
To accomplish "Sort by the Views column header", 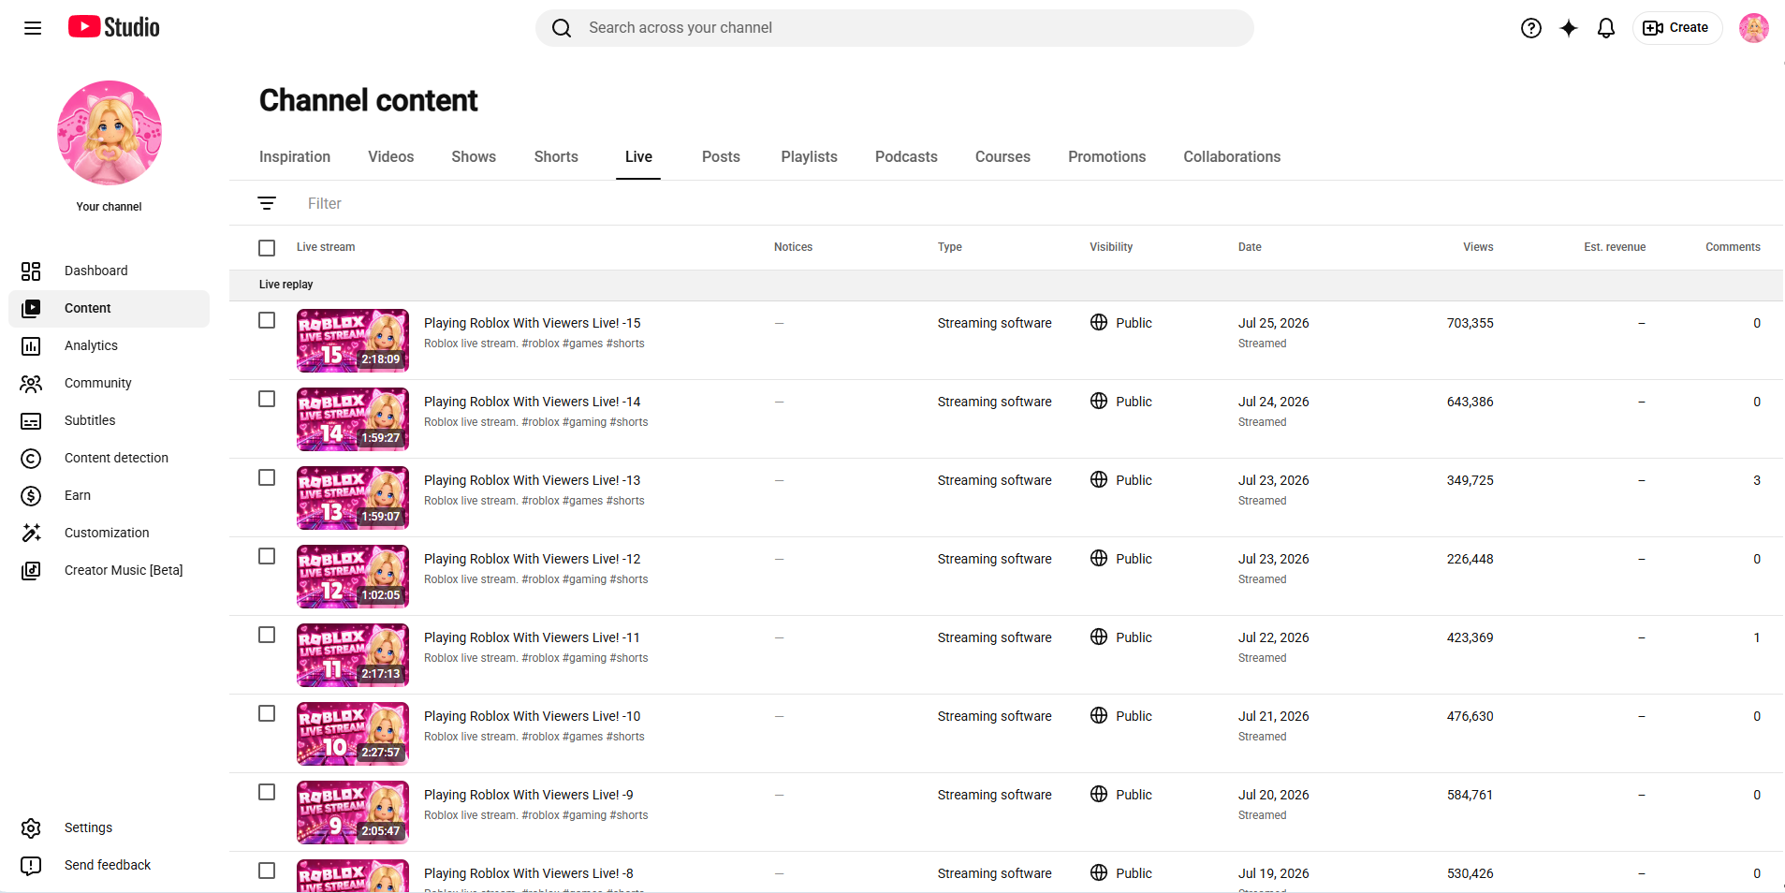I will (x=1478, y=247).
